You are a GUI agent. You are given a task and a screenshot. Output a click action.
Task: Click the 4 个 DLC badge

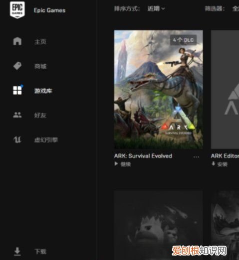pos(183,40)
